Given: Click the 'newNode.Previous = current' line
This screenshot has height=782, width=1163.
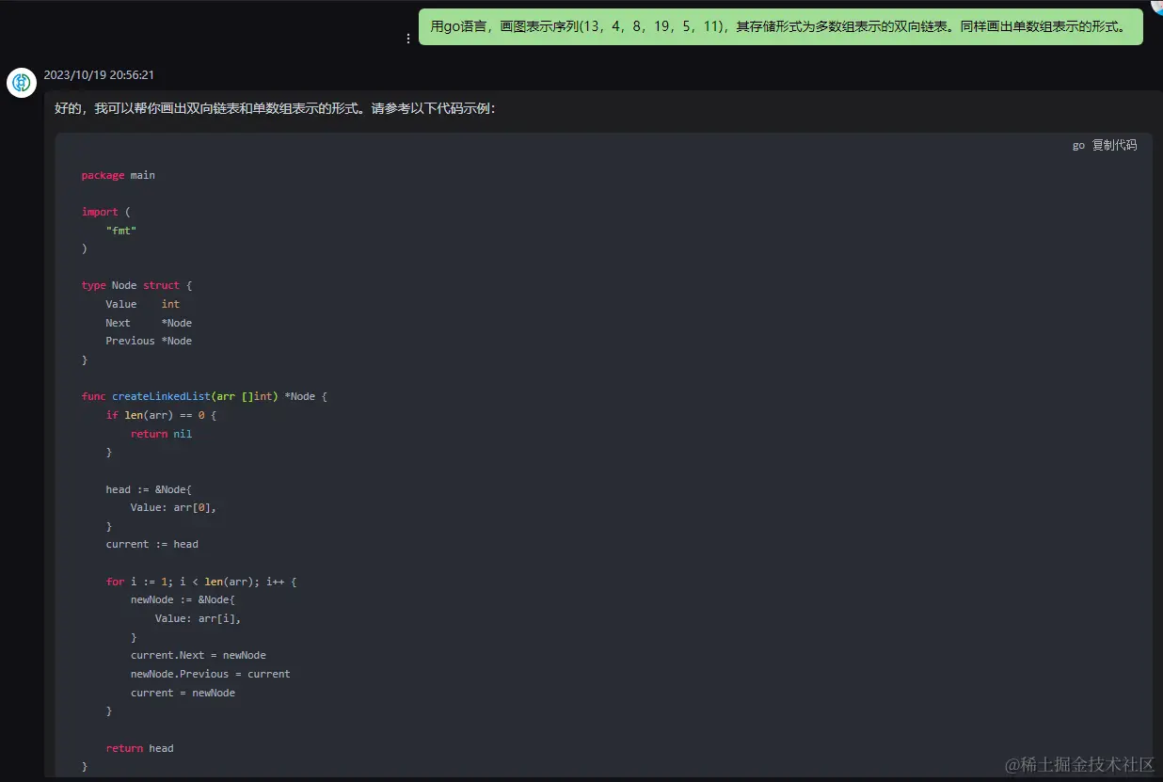Looking at the screenshot, I should point(211,674).
